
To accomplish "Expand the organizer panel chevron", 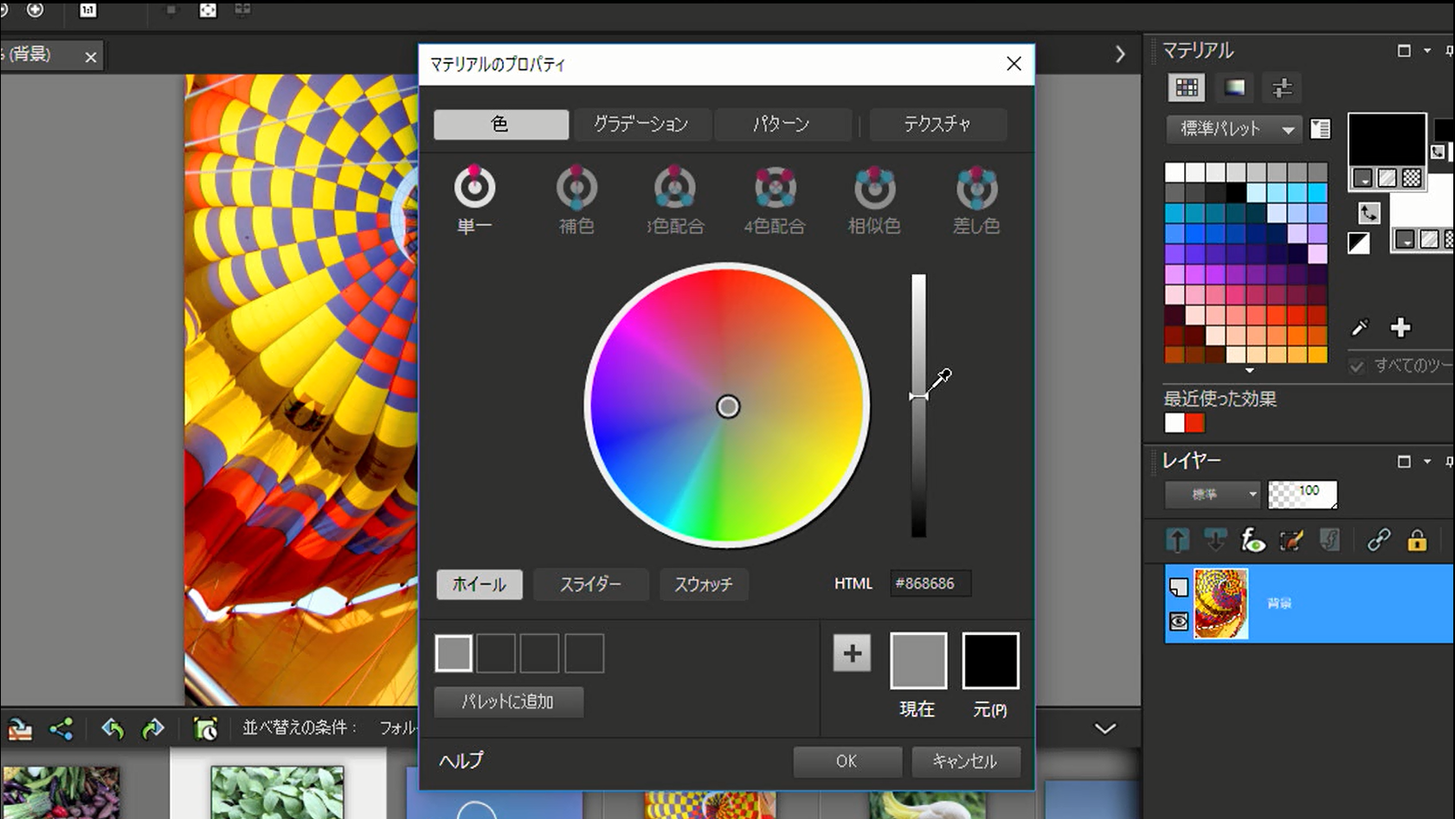I will (x=1105, y=728).
